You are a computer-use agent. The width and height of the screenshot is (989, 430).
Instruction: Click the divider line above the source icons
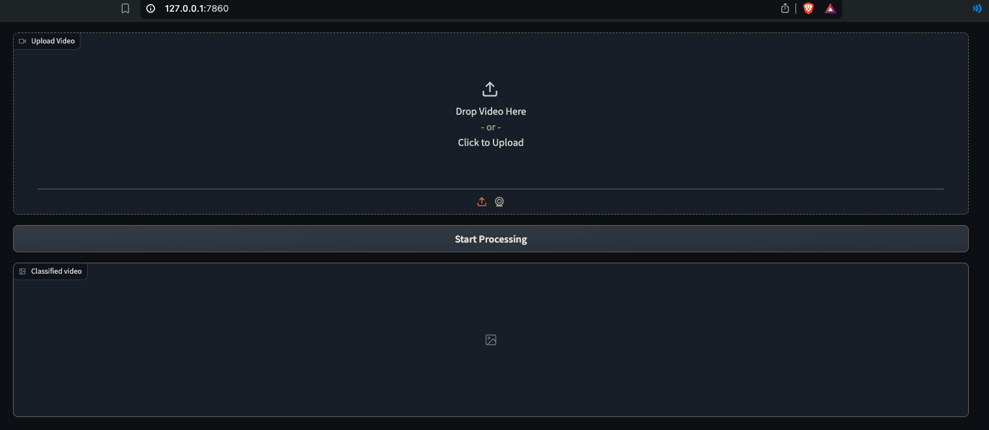tap(260, 189)
